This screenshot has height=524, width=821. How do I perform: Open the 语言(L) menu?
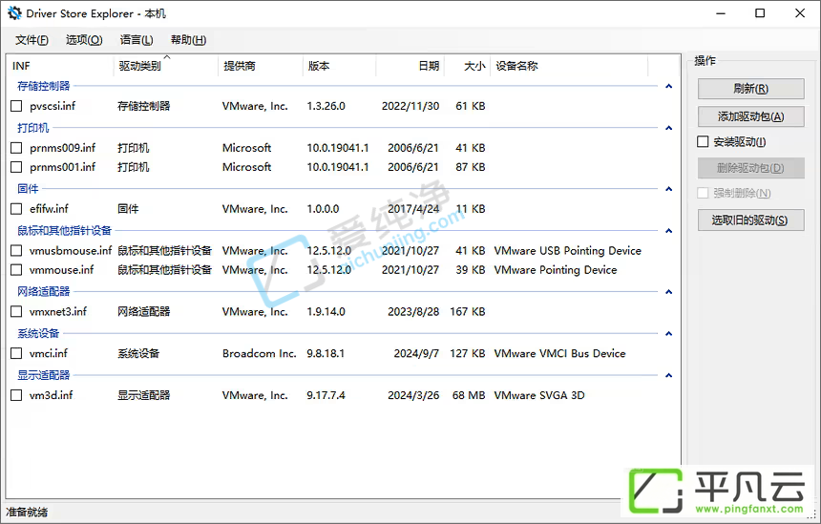(x=137, y=40)
